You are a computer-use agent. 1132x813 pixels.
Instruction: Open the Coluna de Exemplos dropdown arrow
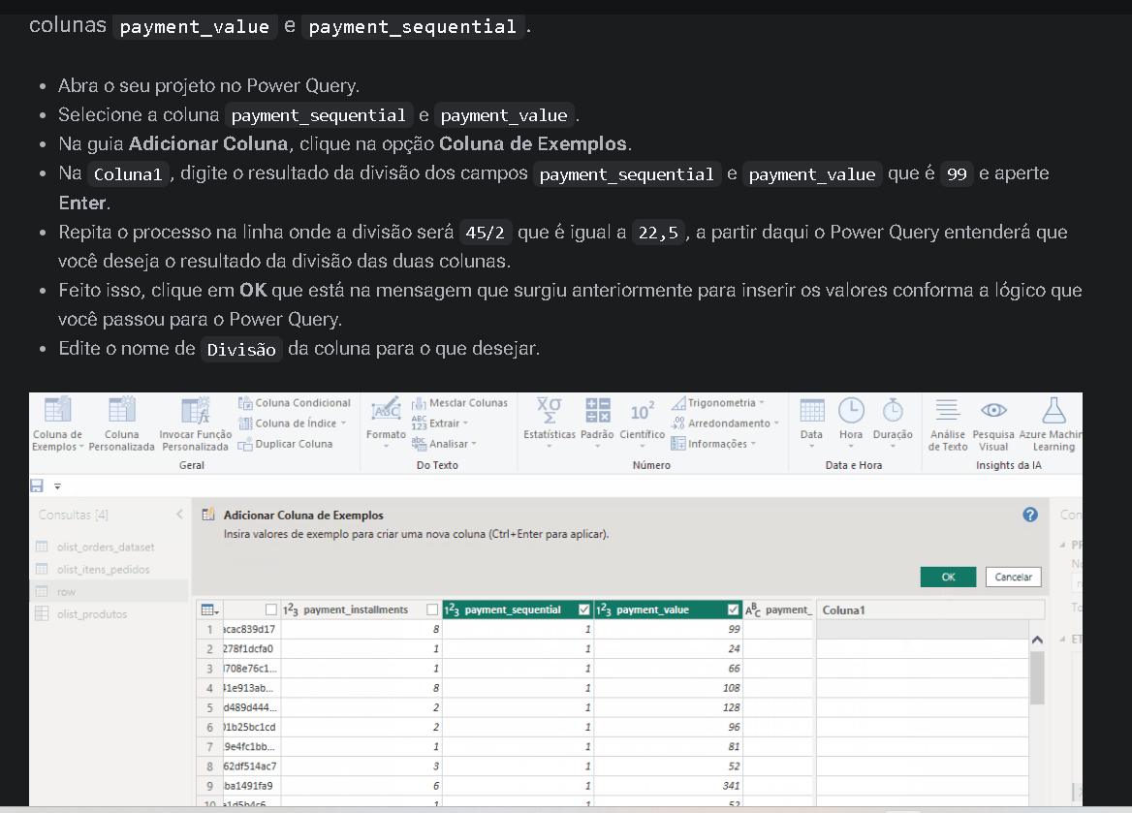pos(81,447)
